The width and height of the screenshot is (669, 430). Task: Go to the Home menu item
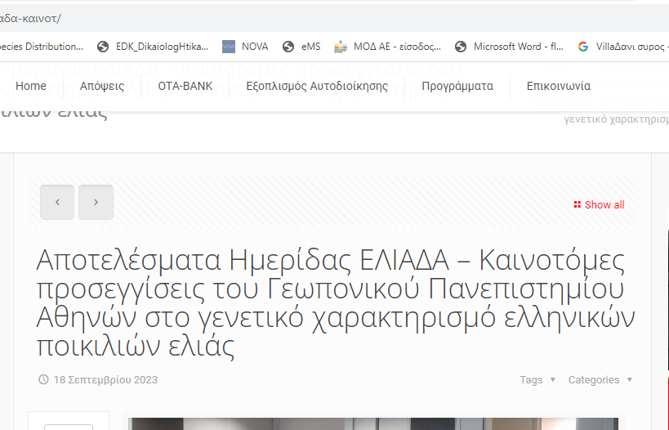[x=31, y=86]
